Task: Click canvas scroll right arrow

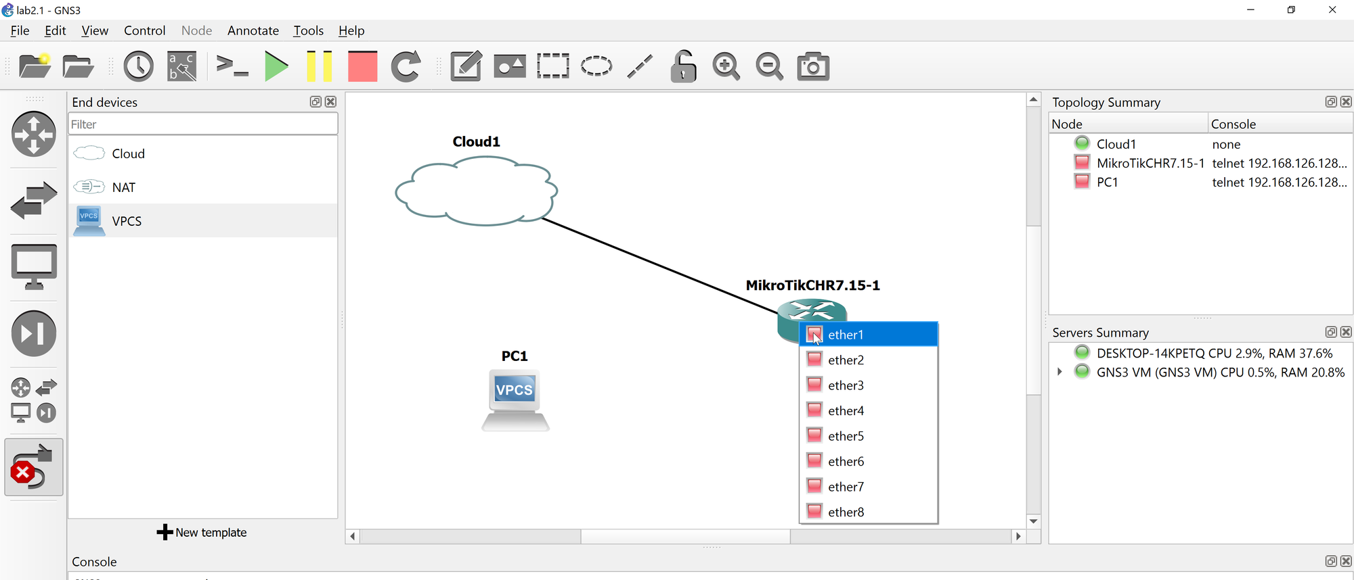Action: (x=1018, y=536)
